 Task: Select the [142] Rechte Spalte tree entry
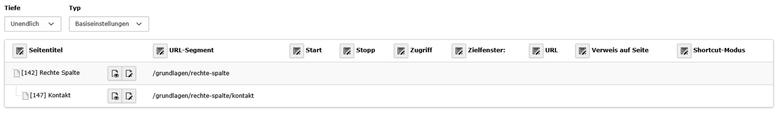click(x=51, y=73)
